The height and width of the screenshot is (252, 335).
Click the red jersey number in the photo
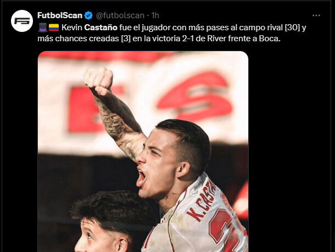click(x=226, y=231)
